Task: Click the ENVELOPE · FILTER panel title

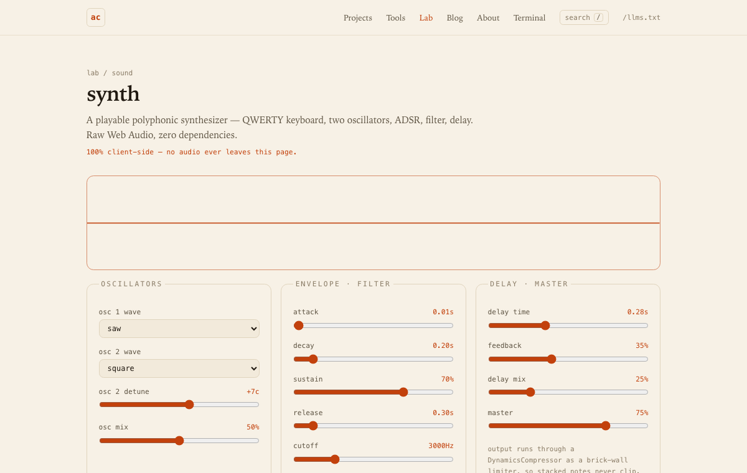Action: 343,284
